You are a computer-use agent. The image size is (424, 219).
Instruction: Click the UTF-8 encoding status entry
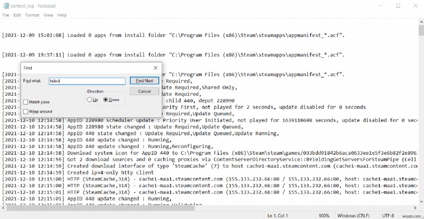388,216
